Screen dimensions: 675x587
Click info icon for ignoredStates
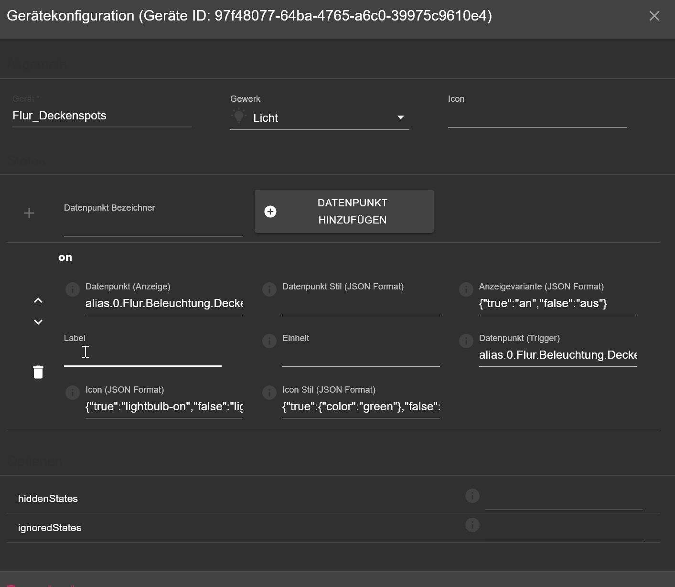pos(472,525)
